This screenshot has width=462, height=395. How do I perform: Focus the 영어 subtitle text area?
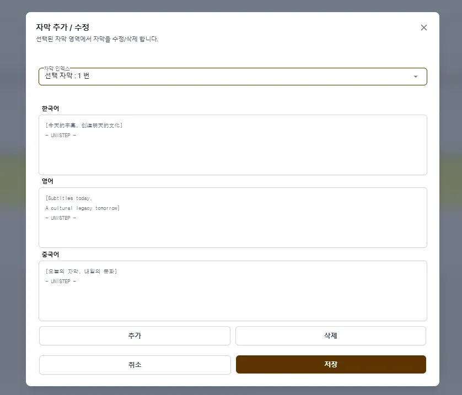coord(233,218)
